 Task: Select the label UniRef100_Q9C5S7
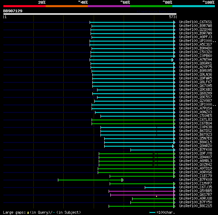[196, 97]
